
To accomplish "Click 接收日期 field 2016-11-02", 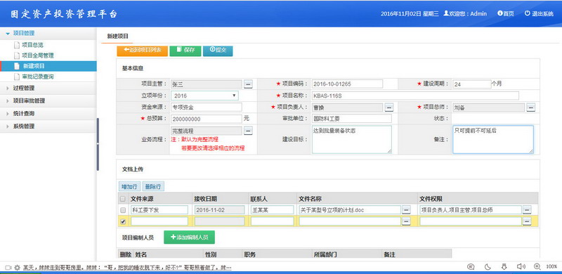I will (x=219, y=210).
